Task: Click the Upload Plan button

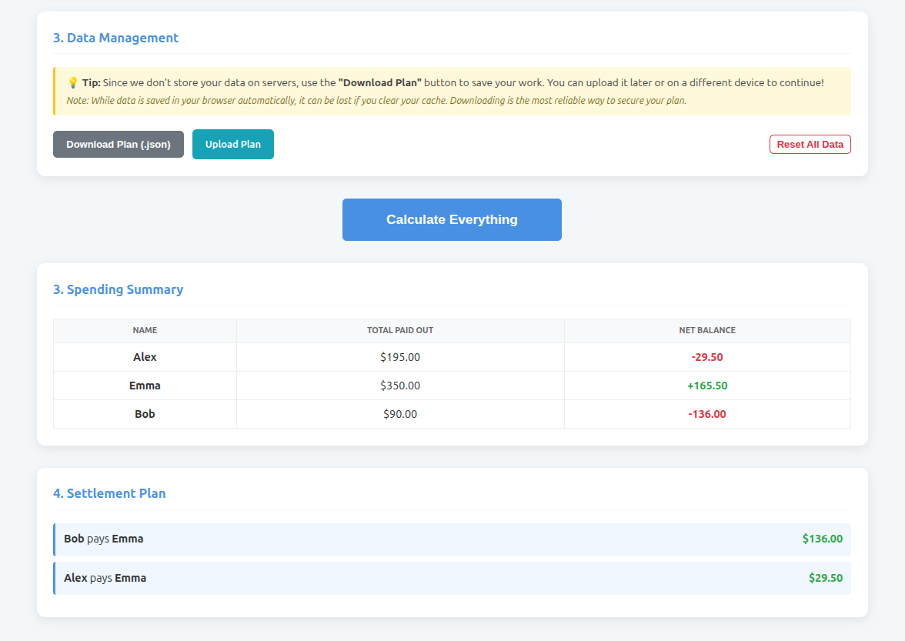Action: pyautogui.click(x=233, y=144)
